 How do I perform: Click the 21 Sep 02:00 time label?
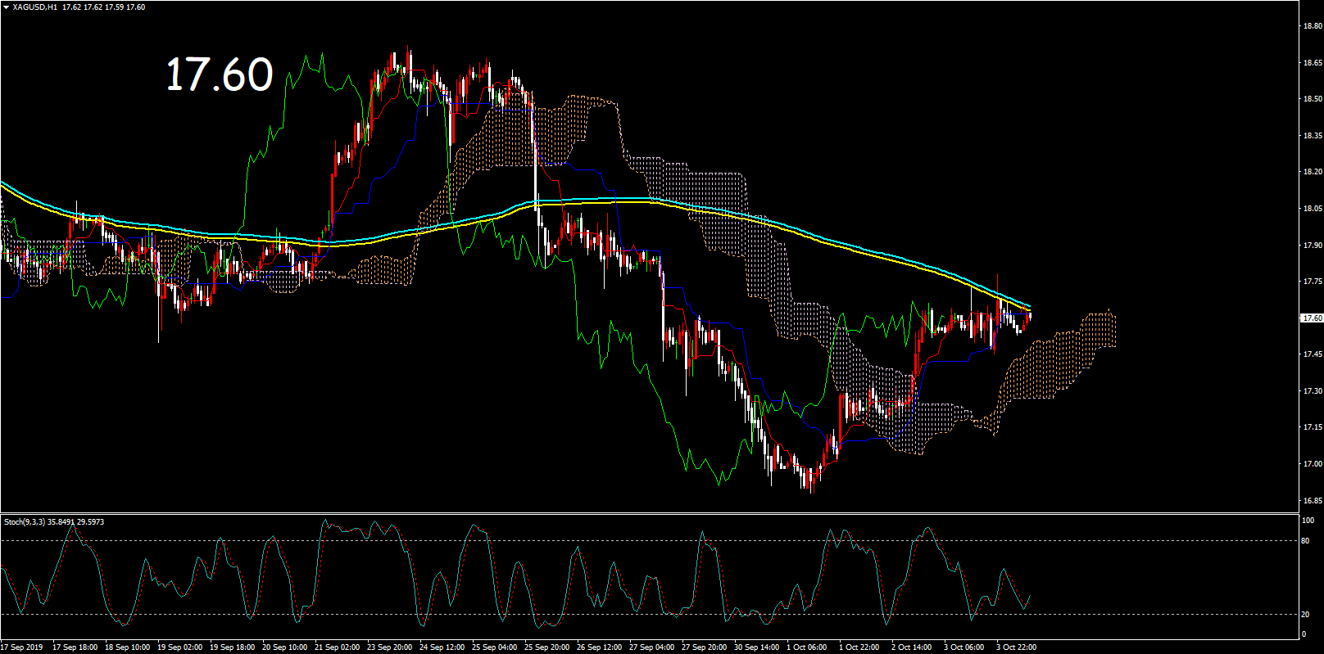point(337,647)
